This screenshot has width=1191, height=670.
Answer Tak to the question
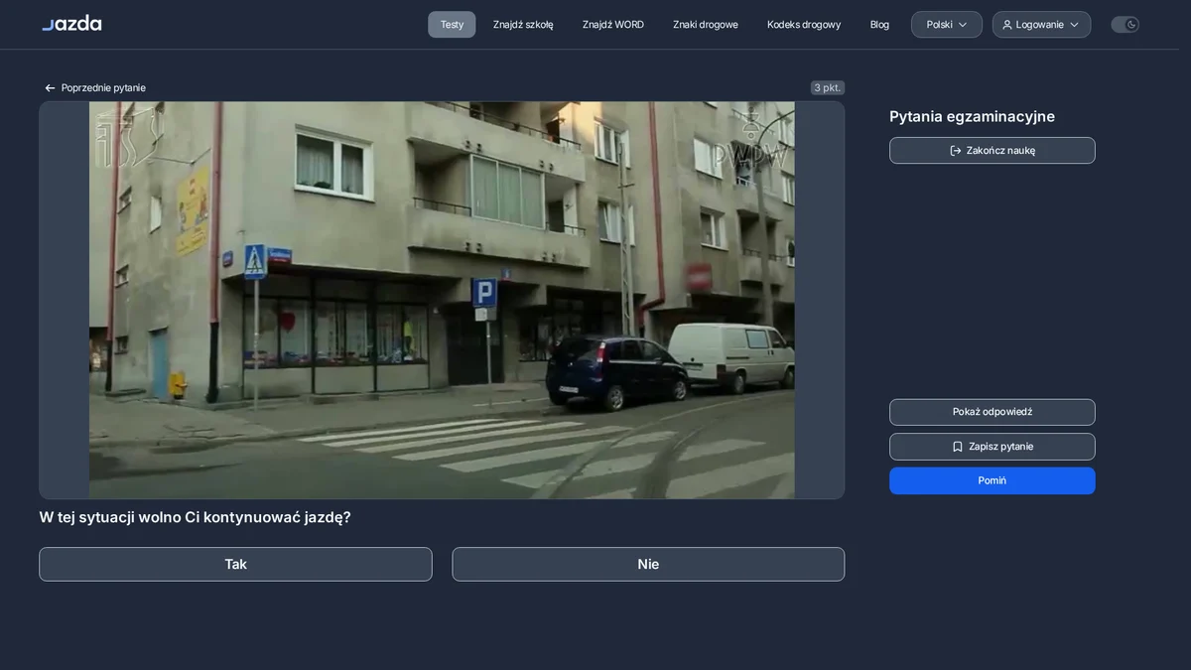(x=235, y=564)
